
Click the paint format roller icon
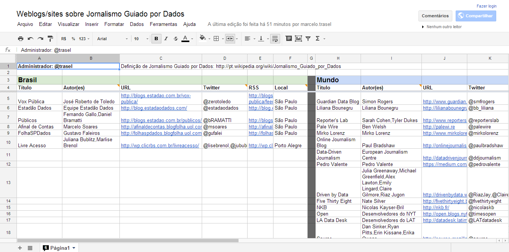pyautogui.click(x=50, y=39)
